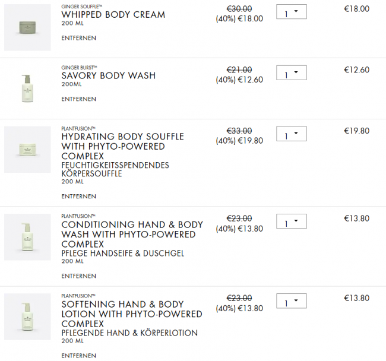Click the Savory Body Wash title link
The image size is (386, 361).
[108, 76]
